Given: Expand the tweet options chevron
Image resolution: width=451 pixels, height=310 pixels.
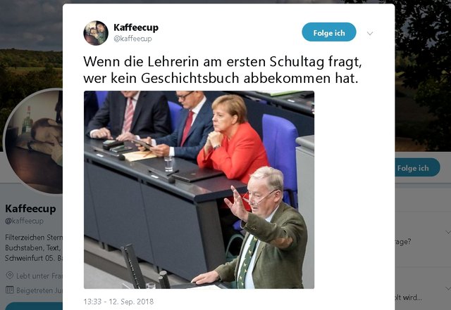Looking at the screenshot, I should [x=370, y=34].
